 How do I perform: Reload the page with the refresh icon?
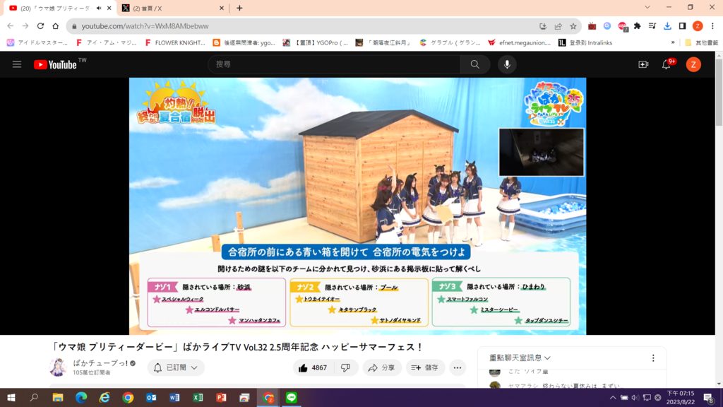pos(40,26)
